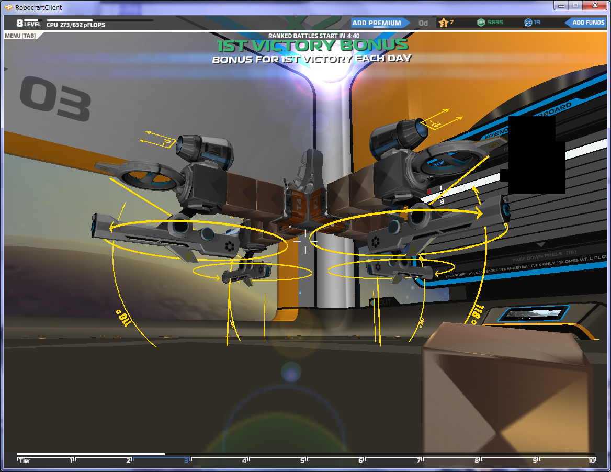
Task: Maximize the RobocraftClient window
Action: [x=575, y=5]
